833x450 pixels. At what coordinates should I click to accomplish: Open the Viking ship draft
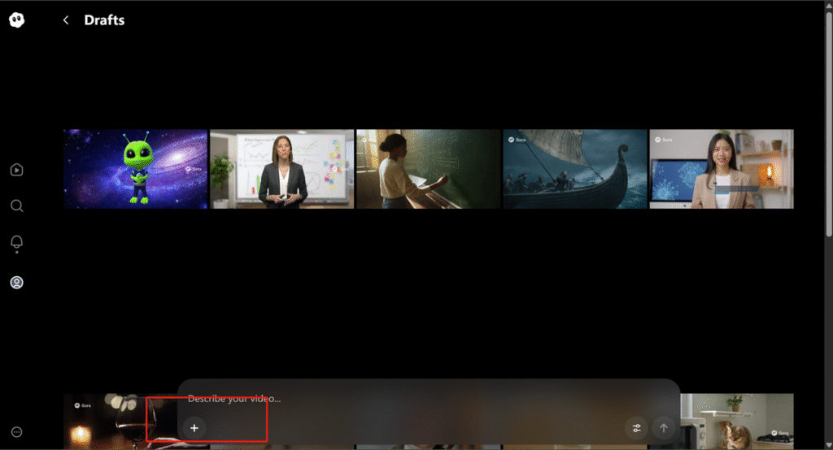pyautogui.click(x=574, y=169)
